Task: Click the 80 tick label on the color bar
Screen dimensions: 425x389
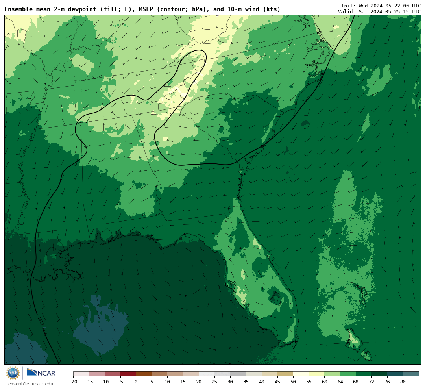Action: pyautogui.click(x=403, y=382)
